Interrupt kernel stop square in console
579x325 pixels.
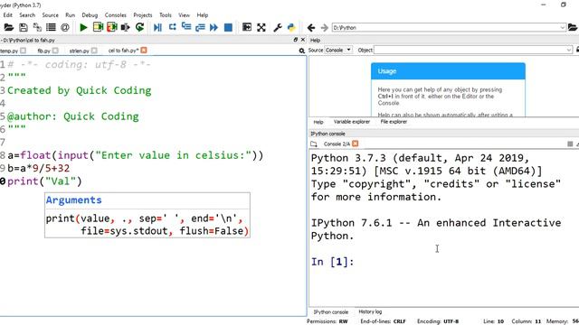click(x=570, y=144)
